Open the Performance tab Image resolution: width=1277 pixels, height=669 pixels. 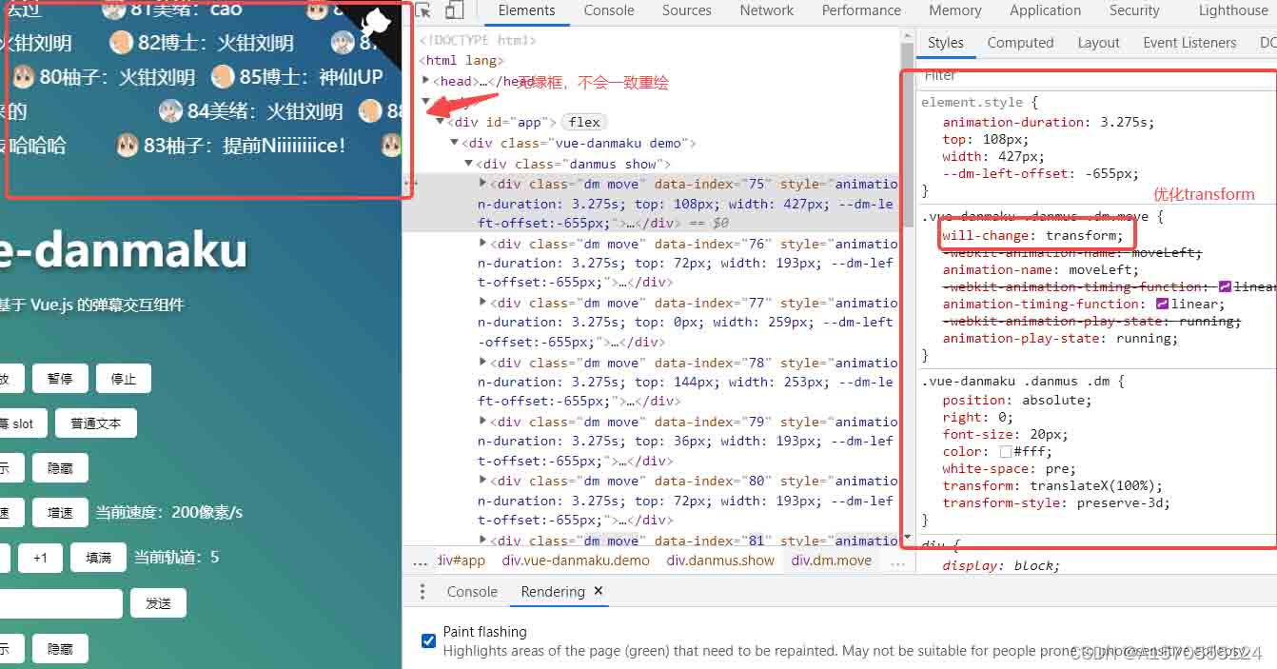pos(861,10)
